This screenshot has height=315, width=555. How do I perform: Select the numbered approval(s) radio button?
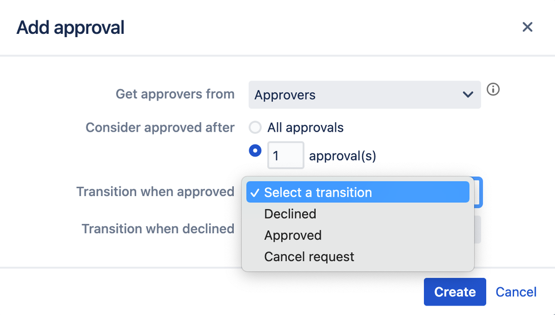click(x=255, y=151)
